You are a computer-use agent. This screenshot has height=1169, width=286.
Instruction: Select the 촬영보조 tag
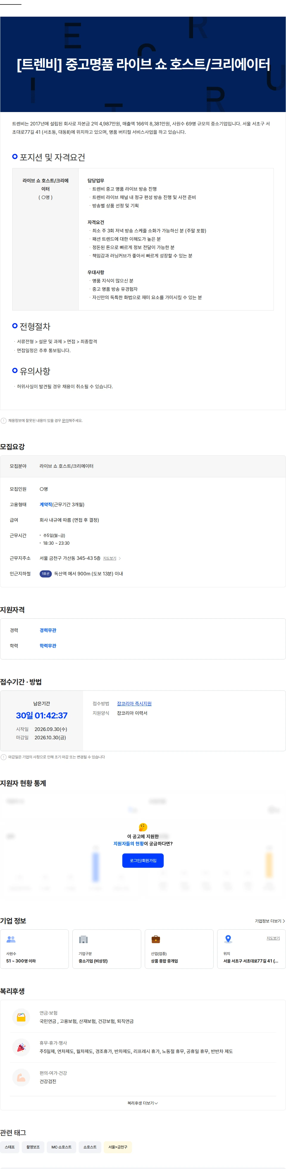point(33,1147)
